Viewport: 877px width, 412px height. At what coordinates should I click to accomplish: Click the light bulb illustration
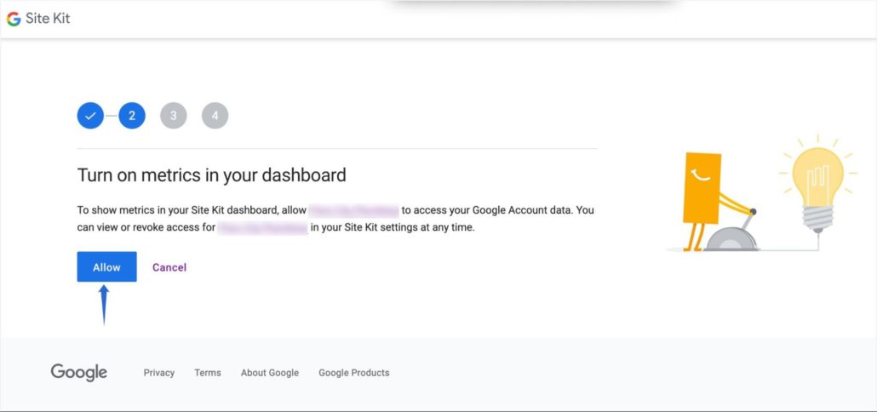817,185
